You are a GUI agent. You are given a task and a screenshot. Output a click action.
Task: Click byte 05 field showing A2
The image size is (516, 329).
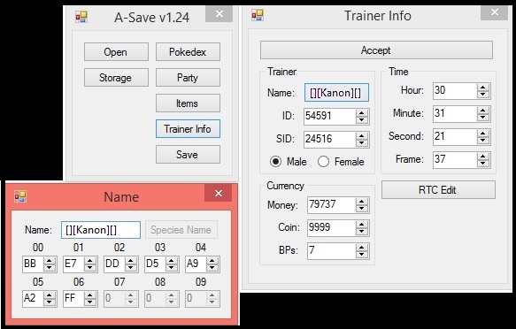tap(33, 298)
